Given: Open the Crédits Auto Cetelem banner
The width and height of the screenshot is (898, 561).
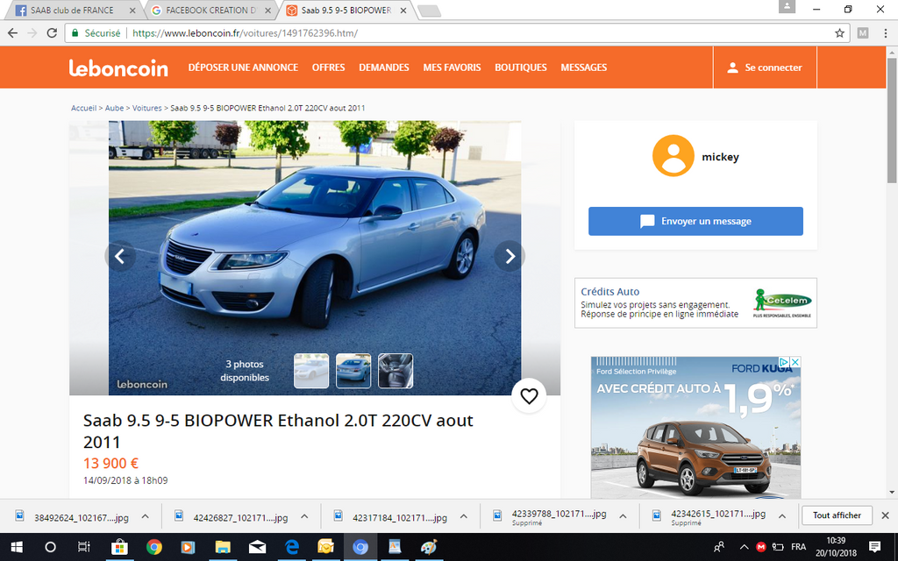Looking at the screenshot, I should pyautogui.click(x=695, y=303).
